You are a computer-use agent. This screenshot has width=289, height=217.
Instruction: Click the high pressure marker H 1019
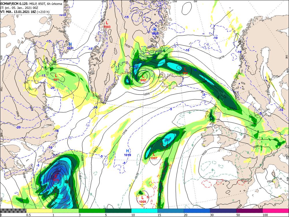pyautogui.click(x=127, y=153)
